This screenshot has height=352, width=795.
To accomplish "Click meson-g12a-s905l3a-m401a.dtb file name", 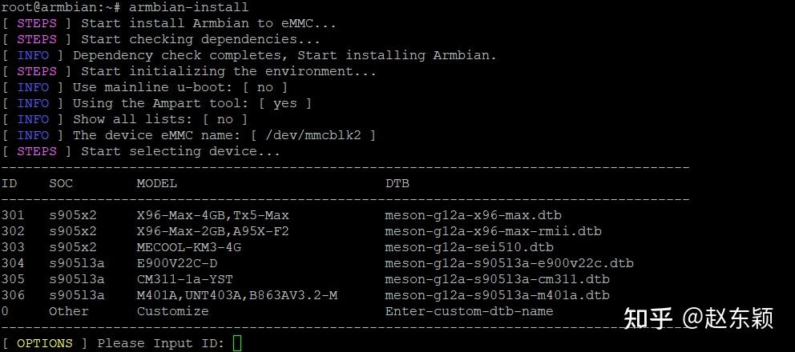I will click(x=497, y=295).
